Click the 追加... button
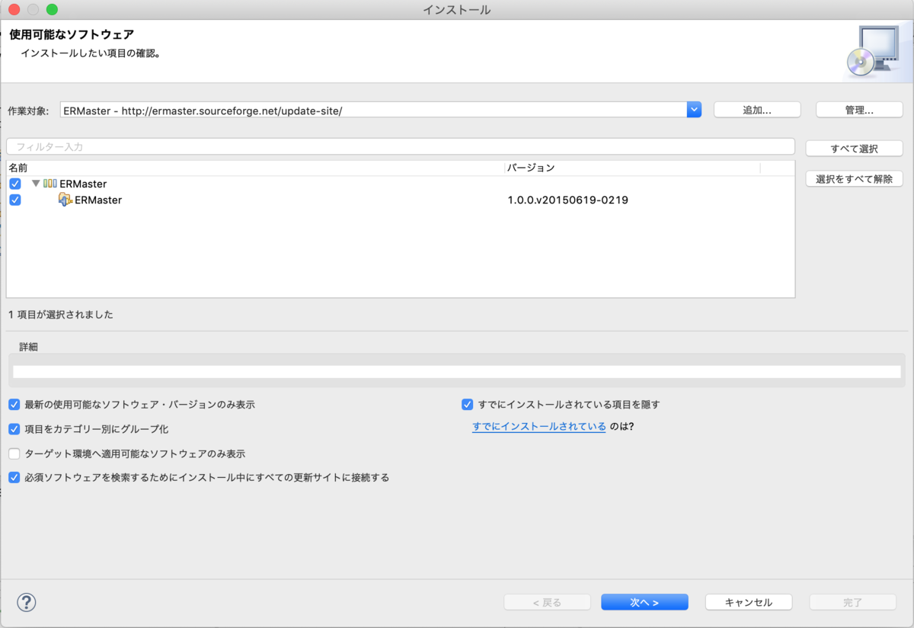Viewport: 914px width, 628px height. (x=757, y=110)
